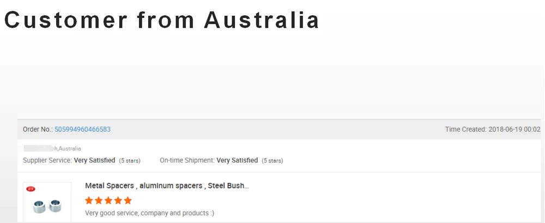The image size is (545, 223).
Task: Click the On-time Shipment Very Satisfied rating
Action: 237,160
